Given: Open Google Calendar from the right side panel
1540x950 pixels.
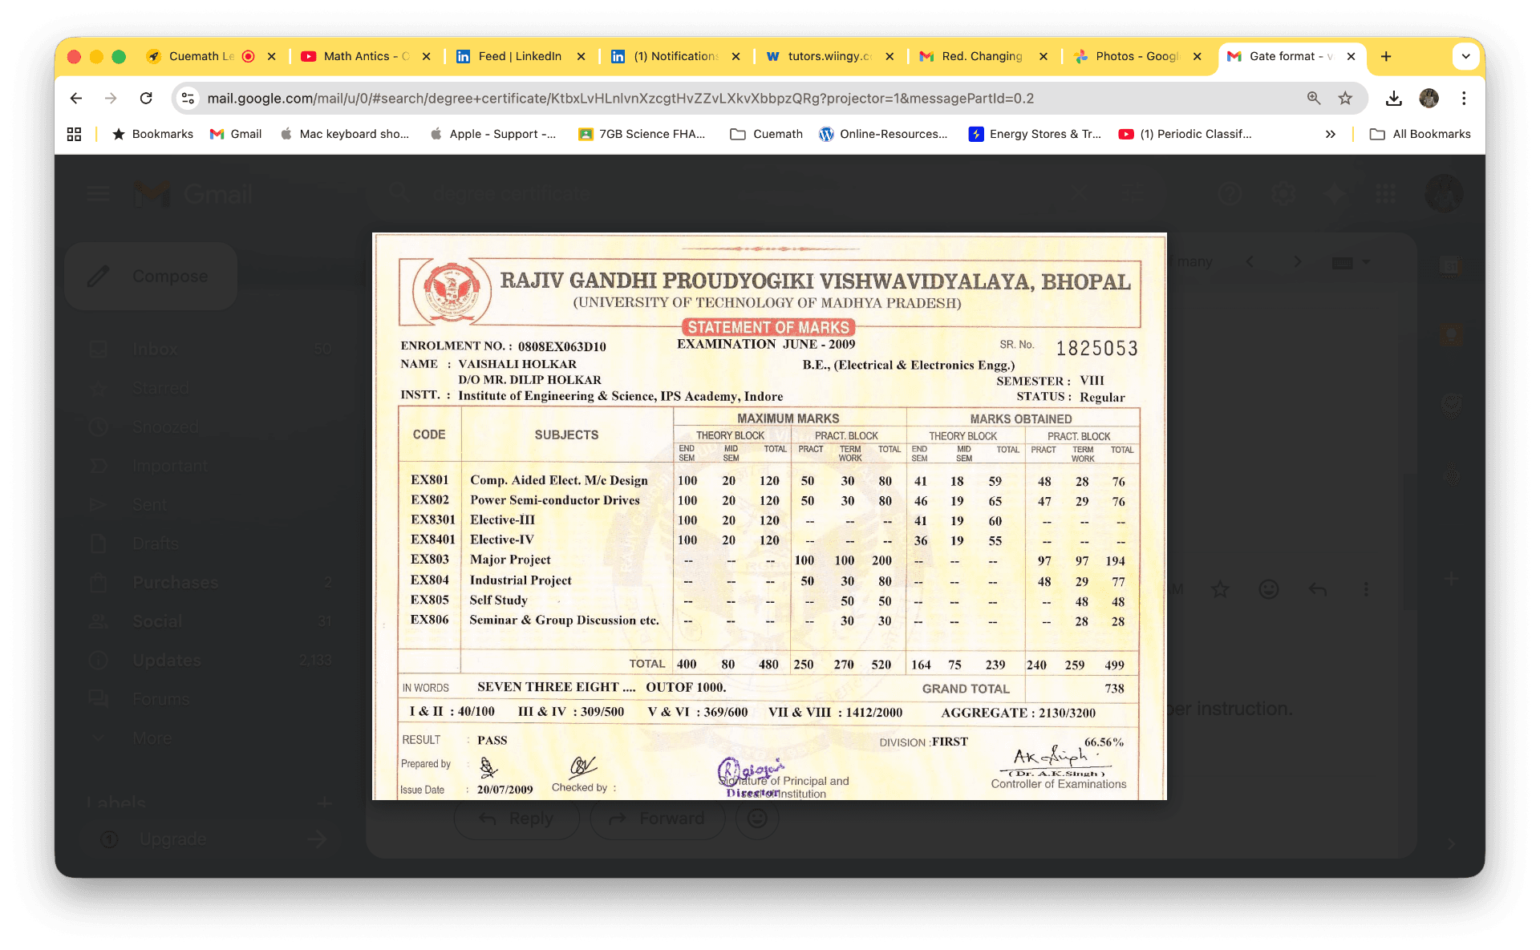Looking at the screenshot, I should click(1450, 265).
